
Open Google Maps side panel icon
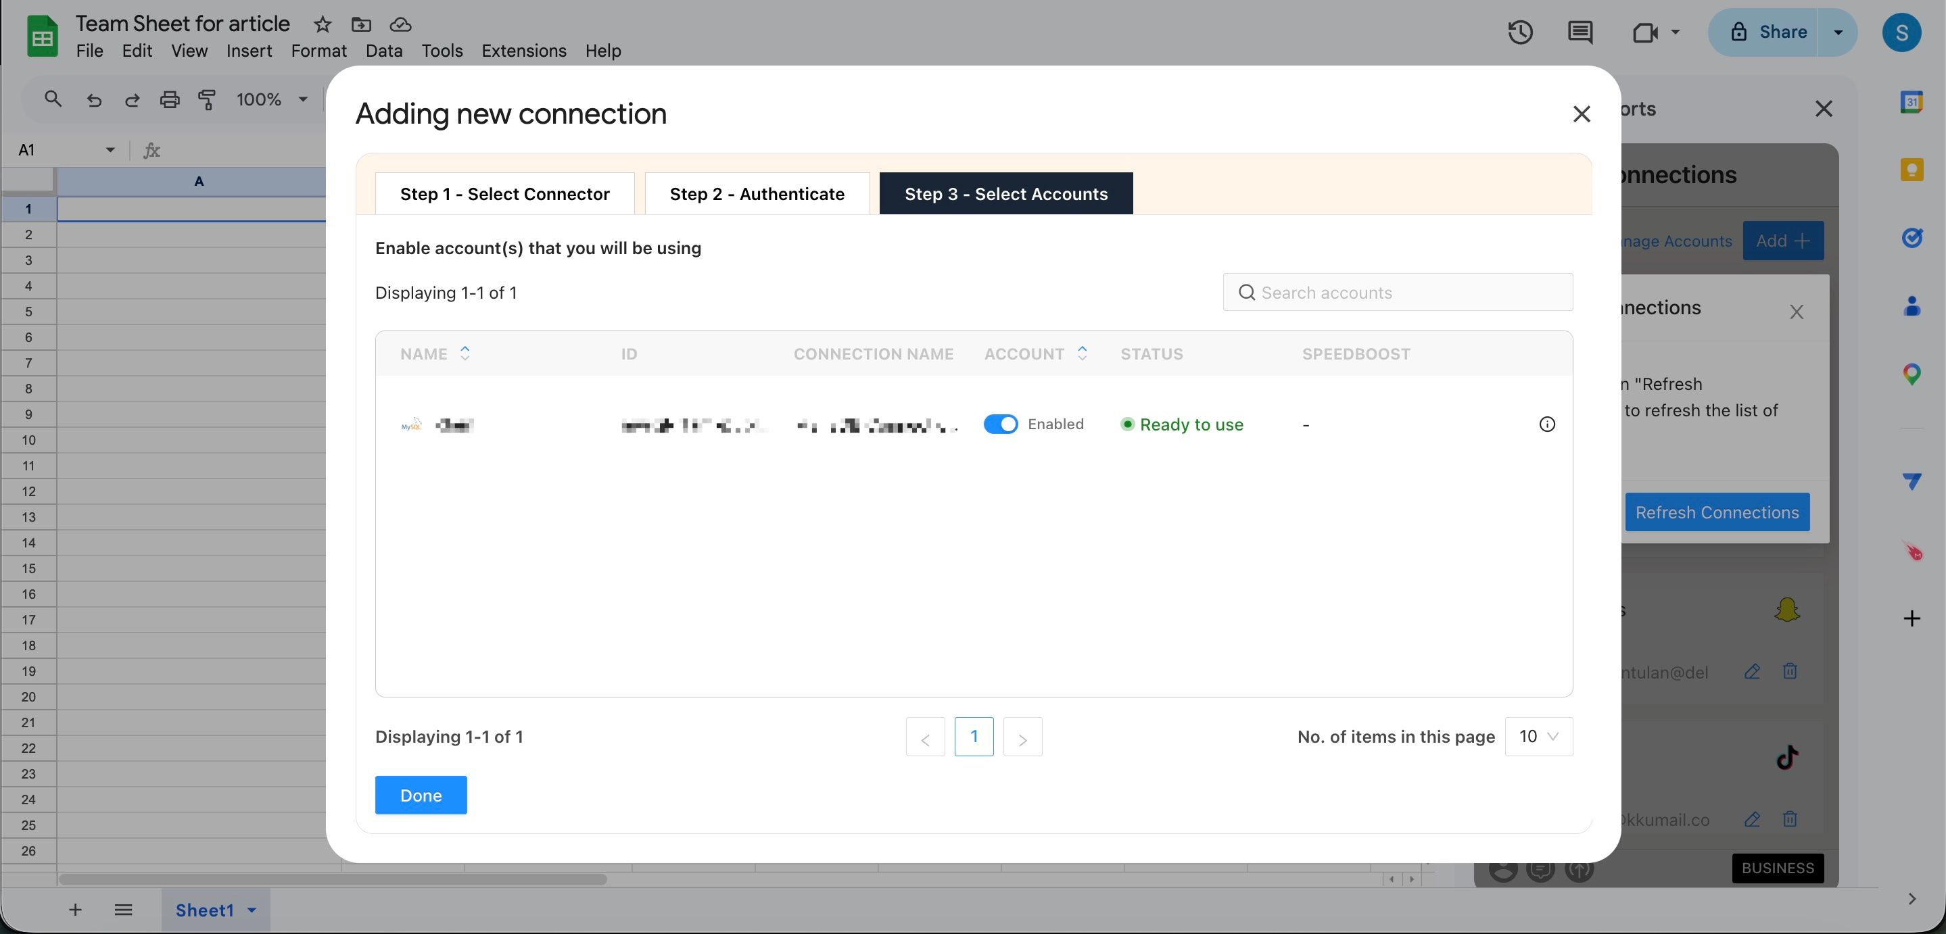1912,373
